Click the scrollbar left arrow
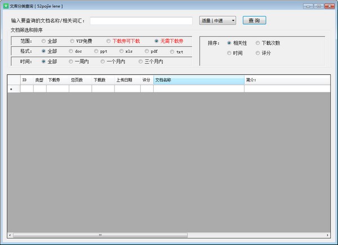The height and width of the screenshot is (245, 338). click(x=10, y=235)
